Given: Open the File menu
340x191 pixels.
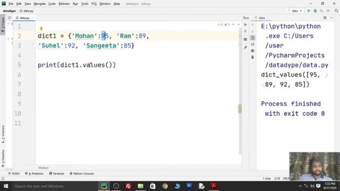Looking at the screenshot, I should point(11,4).
